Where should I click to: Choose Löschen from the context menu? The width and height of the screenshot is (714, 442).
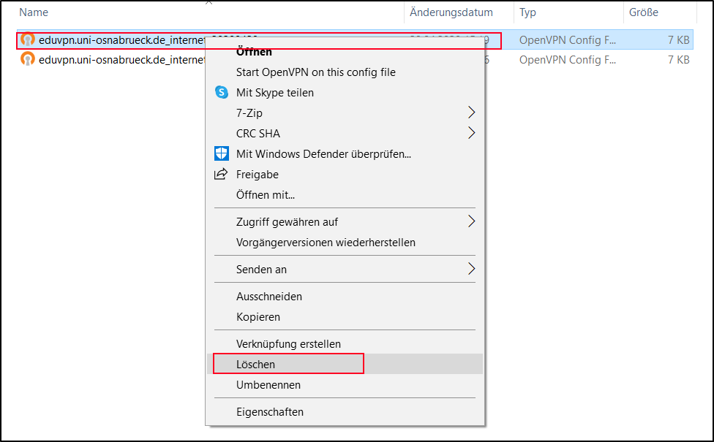[x=256, y=364]
